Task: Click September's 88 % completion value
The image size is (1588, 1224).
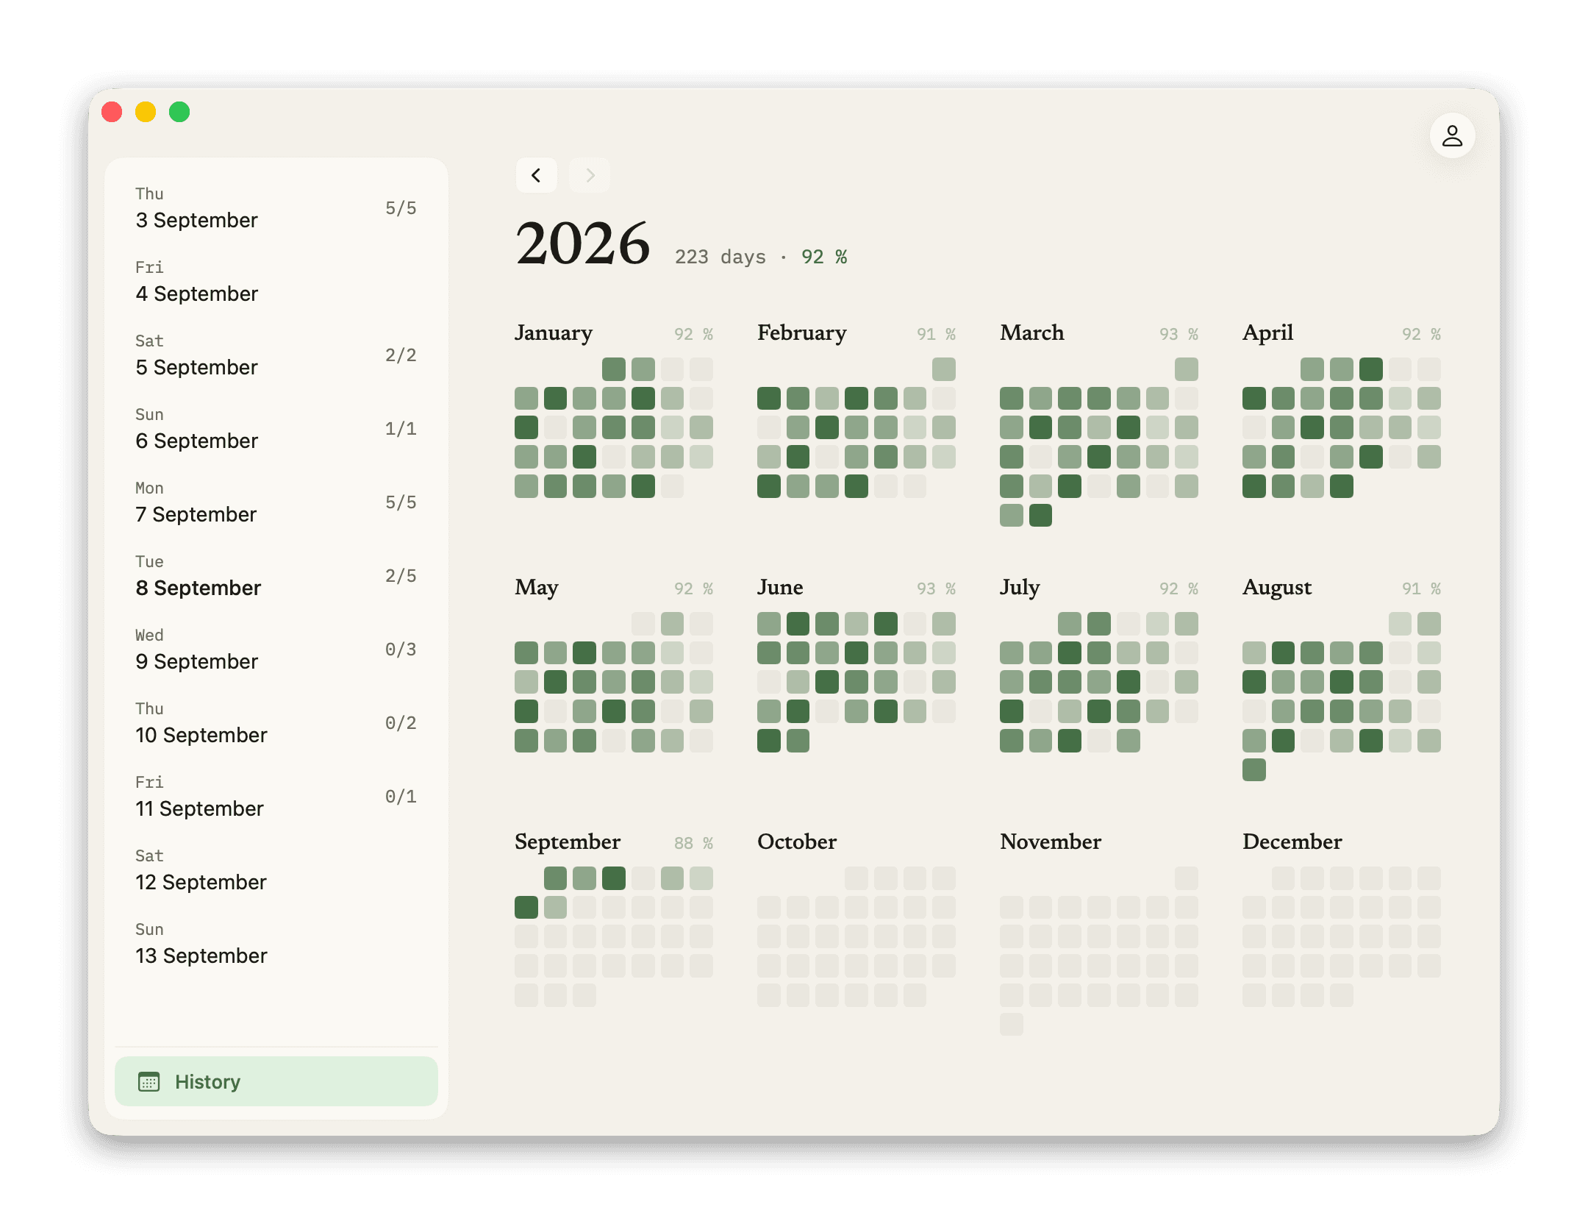Action: (693, 843)
